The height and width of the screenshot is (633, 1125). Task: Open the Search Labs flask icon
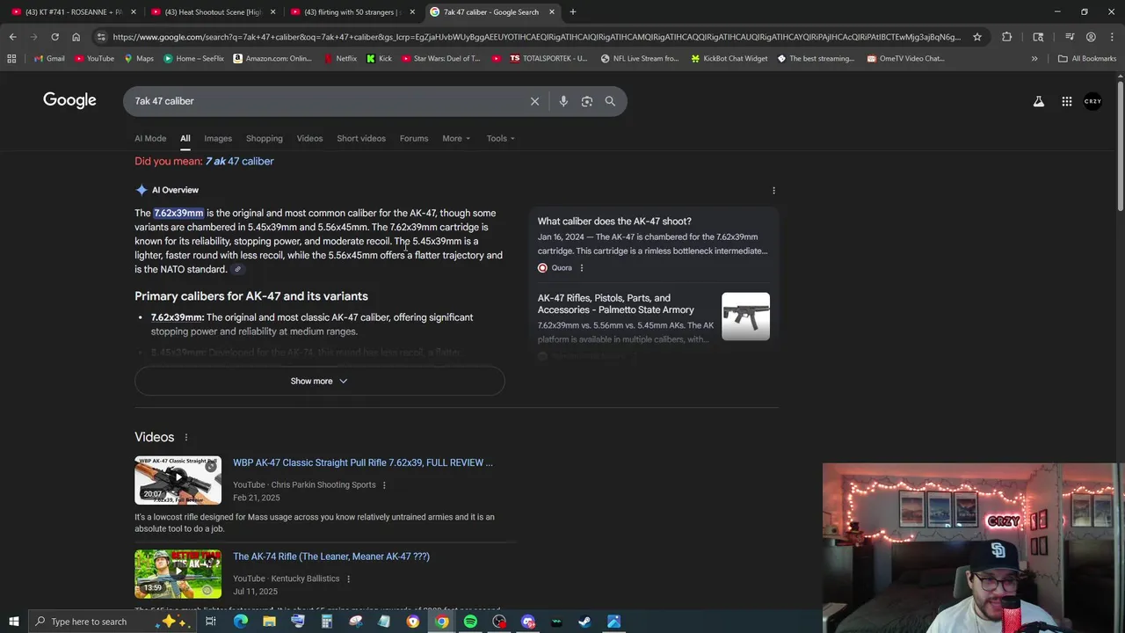(x=1039, y=101)
